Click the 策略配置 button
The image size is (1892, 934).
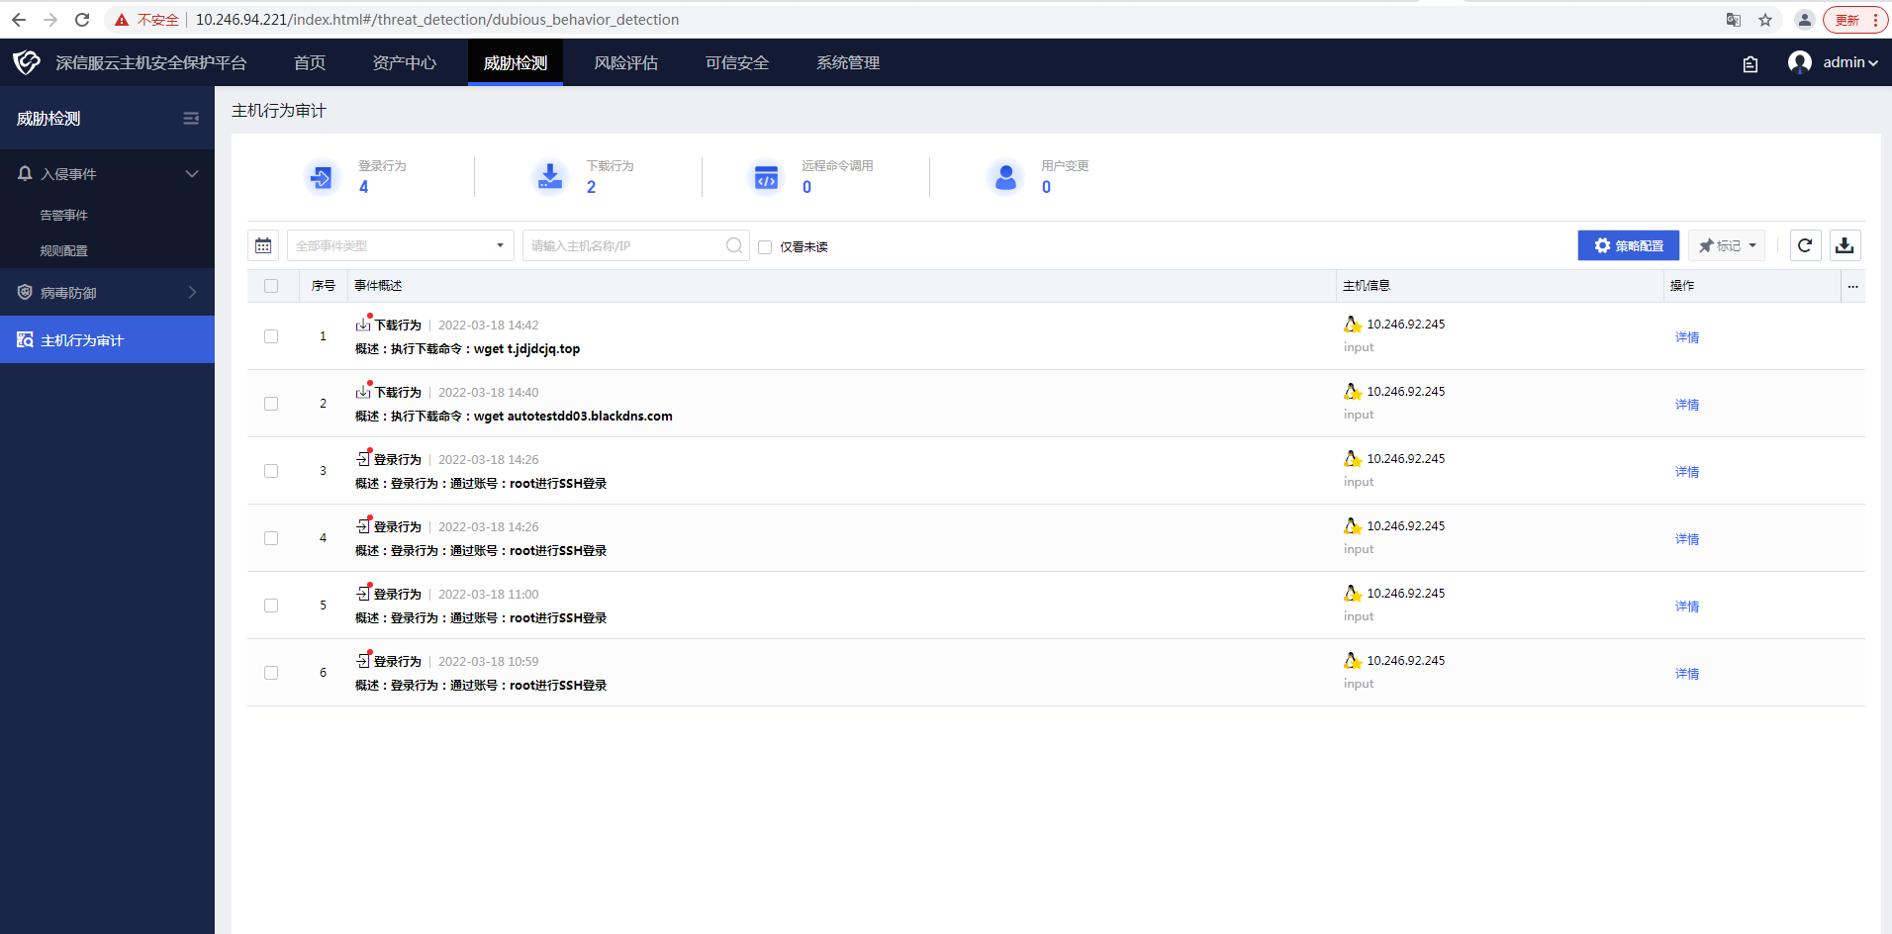click(1629, 245)
